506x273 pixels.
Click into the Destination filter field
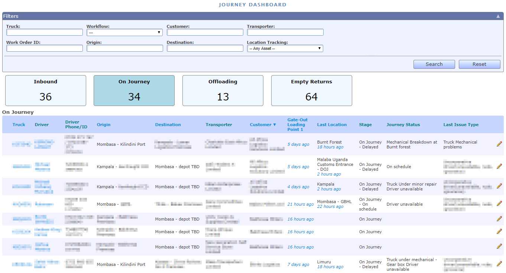pyautogui.click(x=205, y=48)
